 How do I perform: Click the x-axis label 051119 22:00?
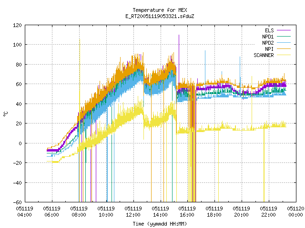[x=268, y=212]
